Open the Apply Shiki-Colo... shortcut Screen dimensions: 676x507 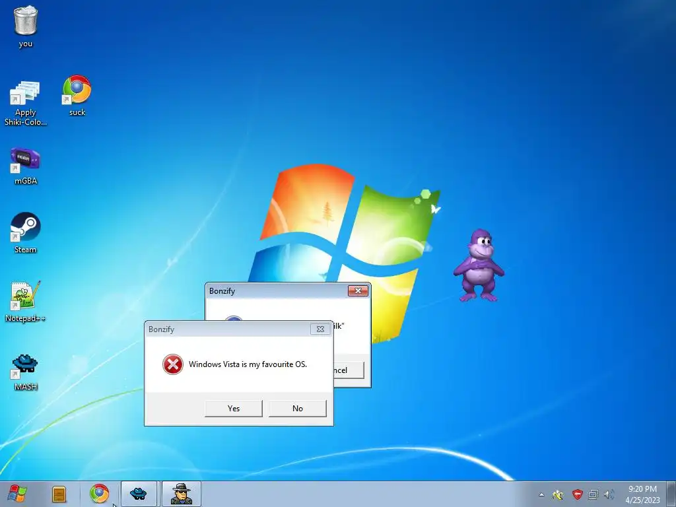click(26, 102)
